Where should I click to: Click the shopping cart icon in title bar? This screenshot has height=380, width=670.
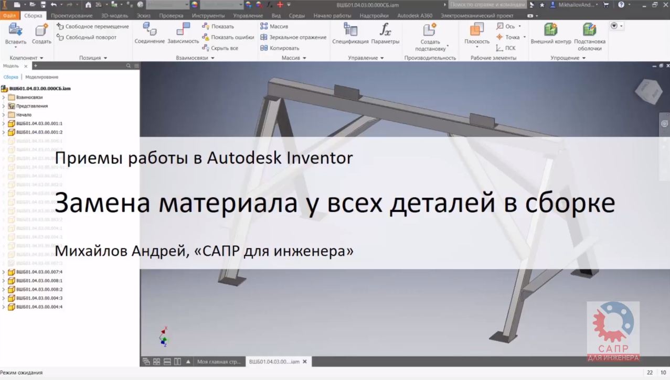pyautogui.click(x=607, y=5)
